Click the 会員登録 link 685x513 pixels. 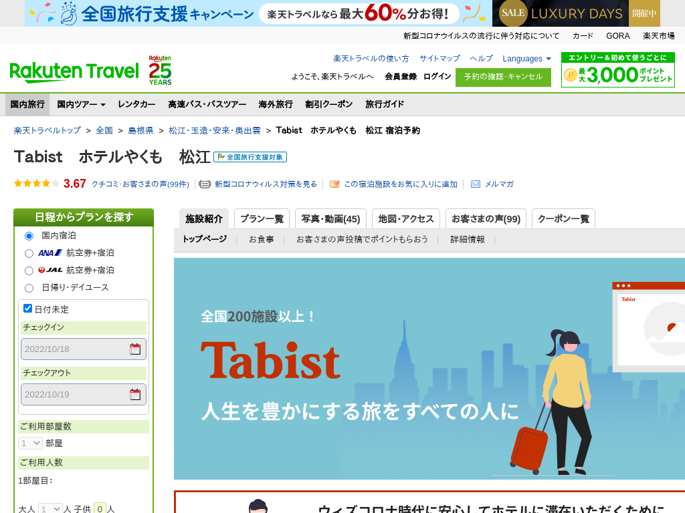[401, 77]
